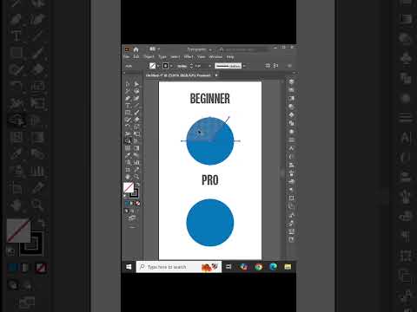Screen dimensions: 417x312
Task: Open the Help menu
Action: pyautogui.click(x=230, y=56)
